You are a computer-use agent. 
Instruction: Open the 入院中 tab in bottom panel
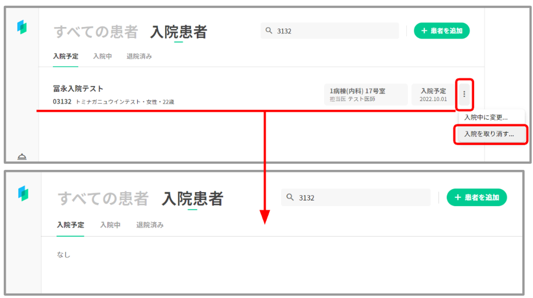pyautogui.click(x=110, y=225)
